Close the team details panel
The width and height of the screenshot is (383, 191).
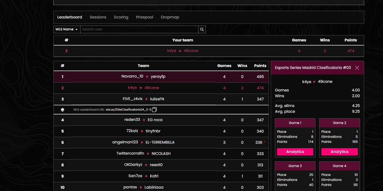click(357, 68)
